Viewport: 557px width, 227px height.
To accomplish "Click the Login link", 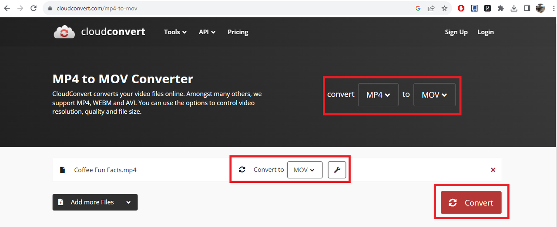I will (x=486, y=32).
